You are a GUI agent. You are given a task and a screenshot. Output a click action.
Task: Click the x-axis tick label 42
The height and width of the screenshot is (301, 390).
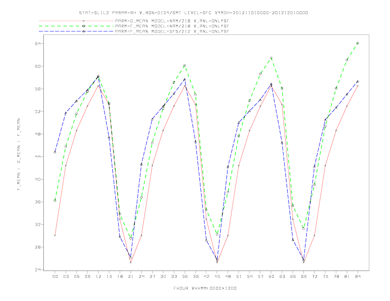coord(206,276)
